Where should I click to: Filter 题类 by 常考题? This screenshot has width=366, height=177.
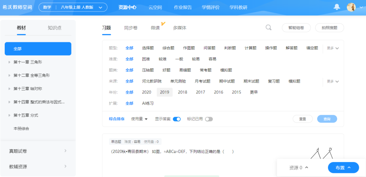[x=206, y=70]
